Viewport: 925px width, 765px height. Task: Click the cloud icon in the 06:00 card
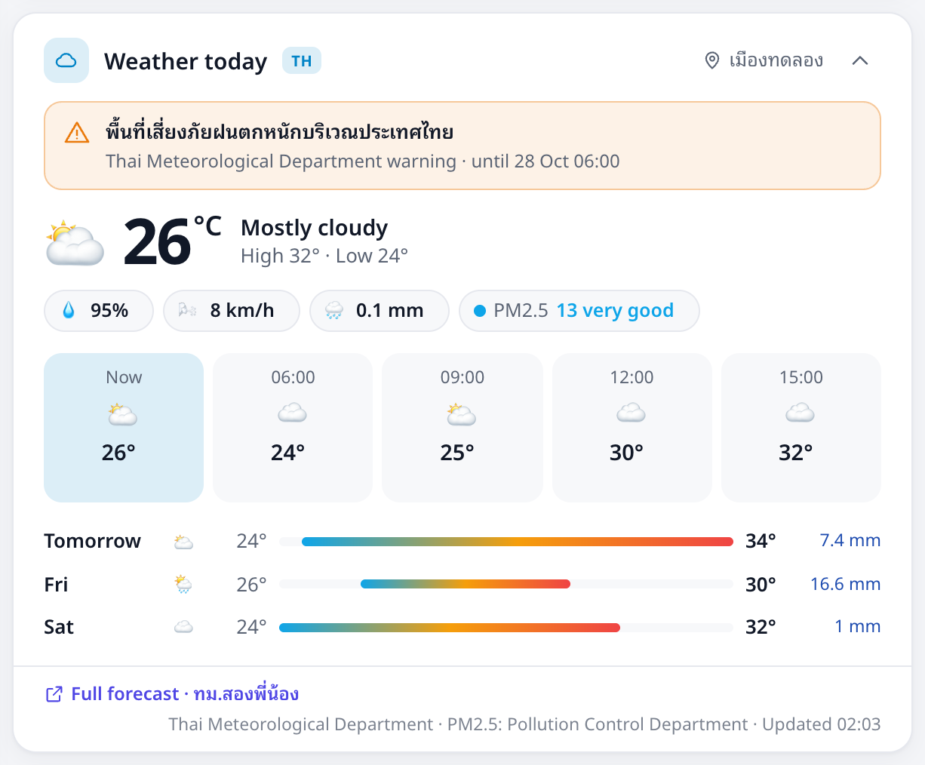coord(293,413)
